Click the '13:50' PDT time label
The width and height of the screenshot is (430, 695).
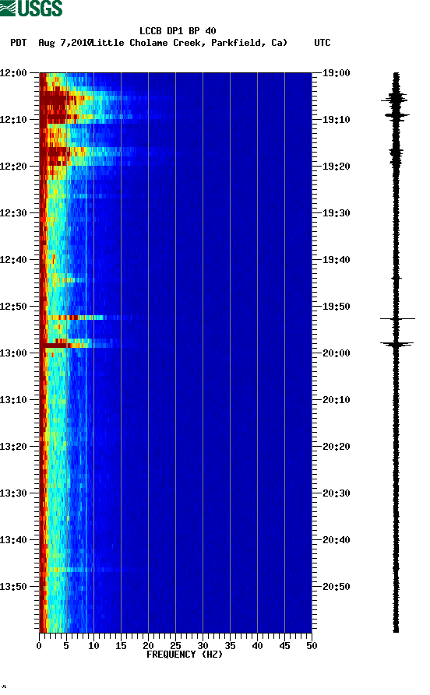click(13, 586)
